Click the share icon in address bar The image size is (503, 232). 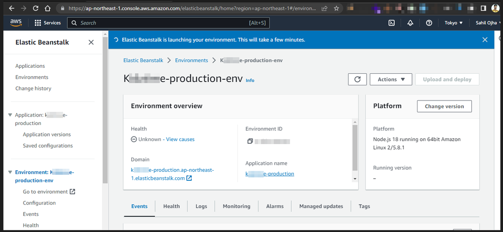[x=324, y=9]
